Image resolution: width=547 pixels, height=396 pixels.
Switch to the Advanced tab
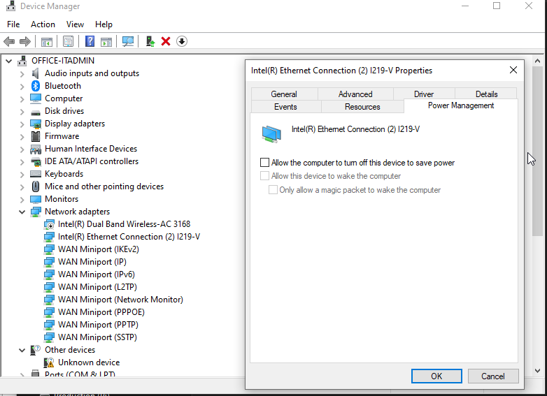click(x=355, y=94)
